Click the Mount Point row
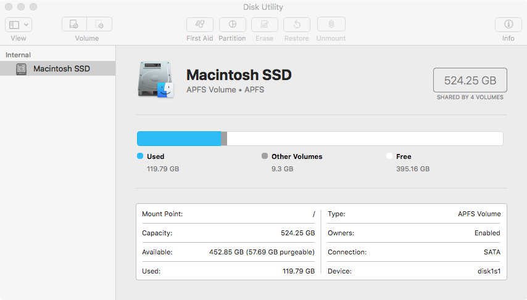The image size is (527, 300). coord(228,214)
